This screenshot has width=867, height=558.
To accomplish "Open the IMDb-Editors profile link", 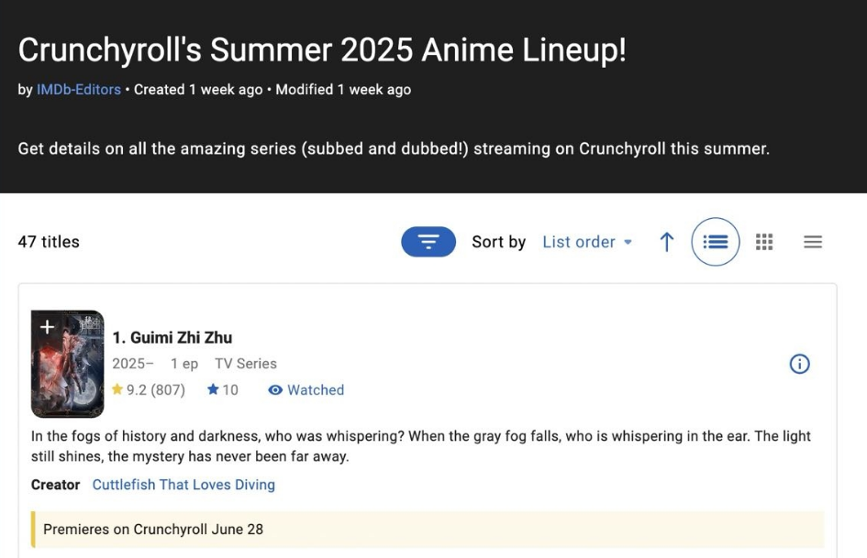I will tap(79, 90).
